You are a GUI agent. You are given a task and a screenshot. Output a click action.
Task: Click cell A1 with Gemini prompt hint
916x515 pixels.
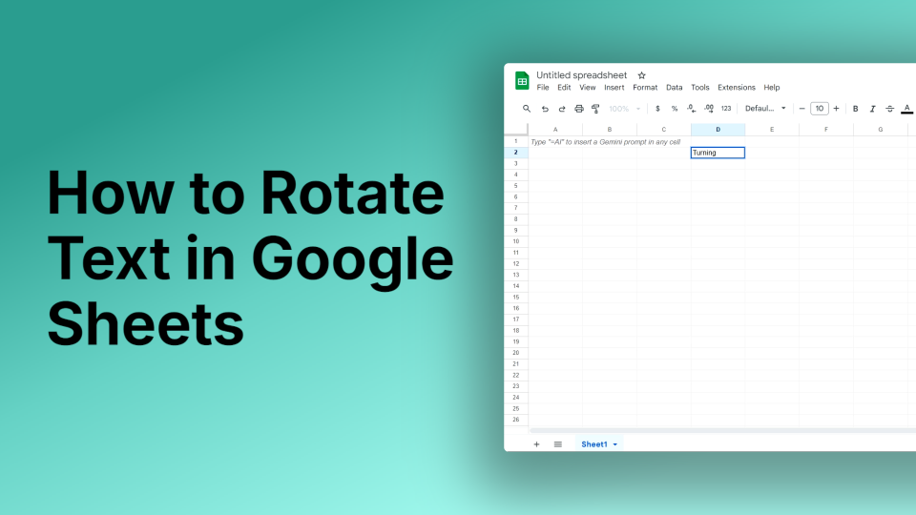tap(555, 142)
